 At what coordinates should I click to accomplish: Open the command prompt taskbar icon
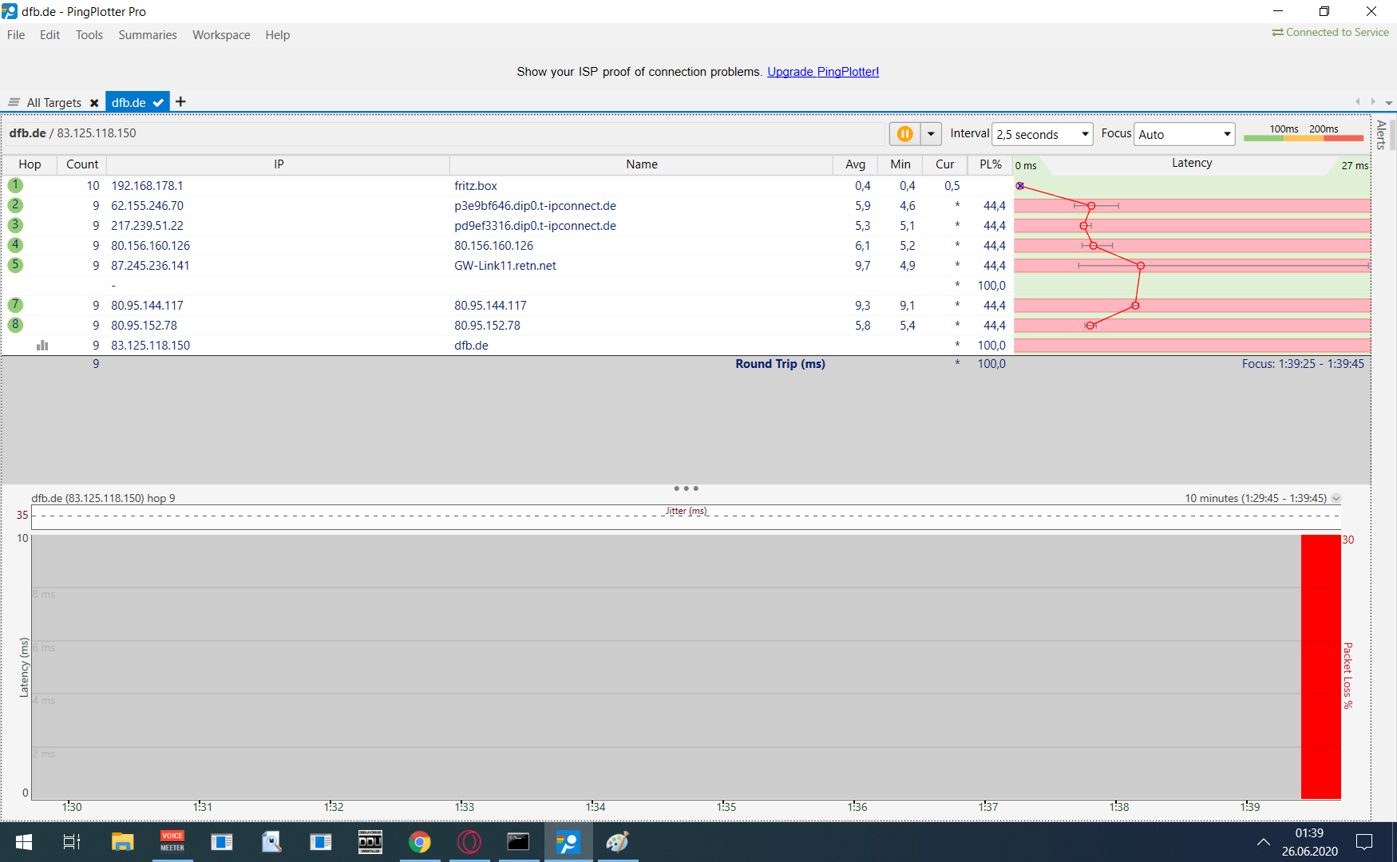click(x=518, y=842)
